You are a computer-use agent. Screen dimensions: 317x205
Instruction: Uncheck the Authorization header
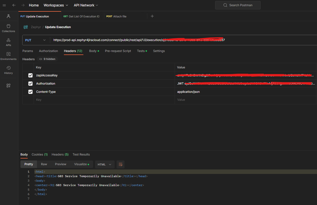[30, 84]
